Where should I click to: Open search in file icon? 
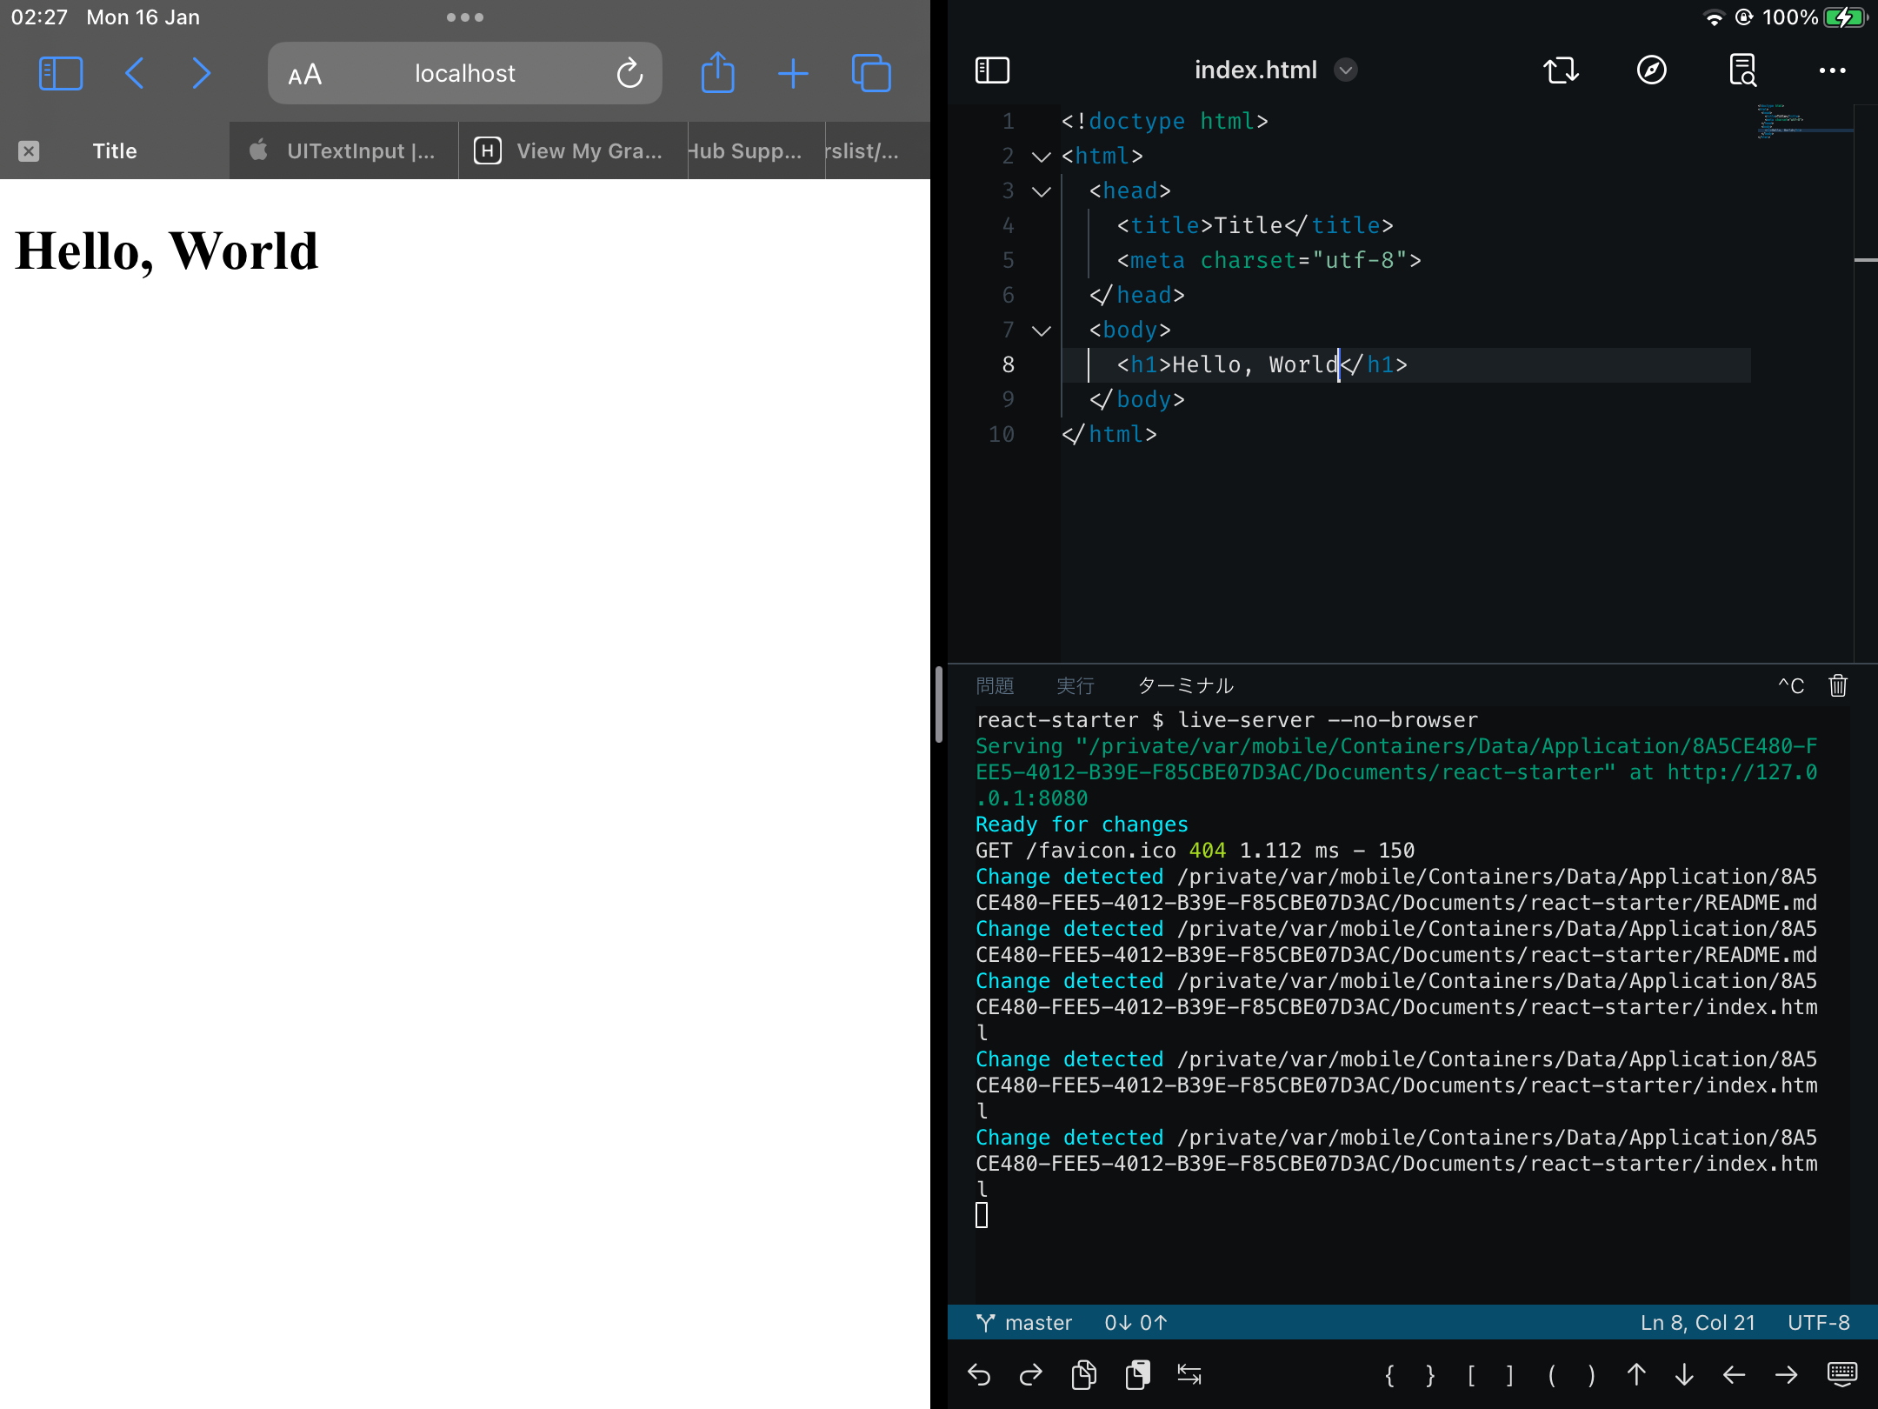pos(1742,70)
